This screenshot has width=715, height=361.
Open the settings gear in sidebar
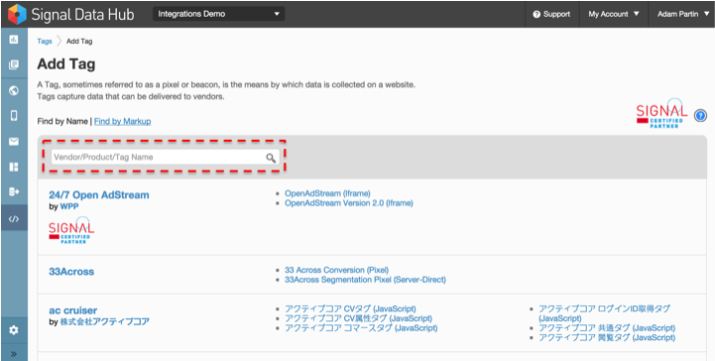tap(14, 330)
